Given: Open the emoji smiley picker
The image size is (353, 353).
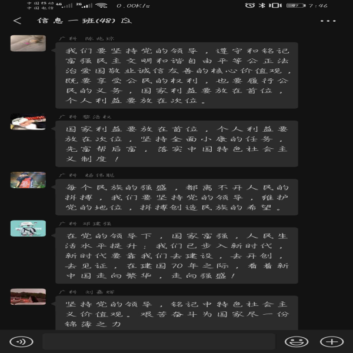Looking at the screenshot, I should [297, 342].
